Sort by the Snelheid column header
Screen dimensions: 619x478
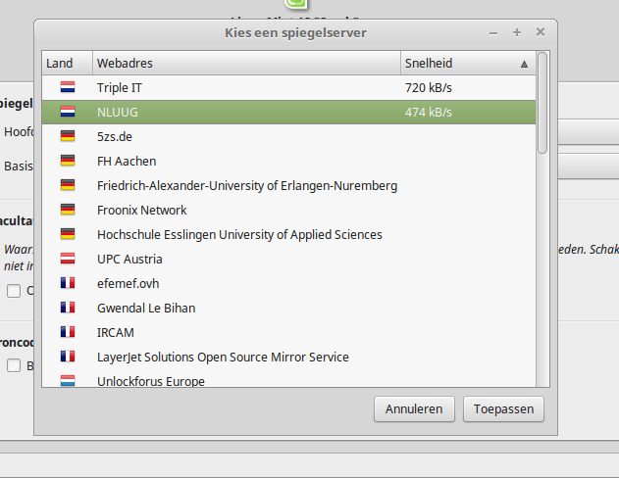(468, 63)
